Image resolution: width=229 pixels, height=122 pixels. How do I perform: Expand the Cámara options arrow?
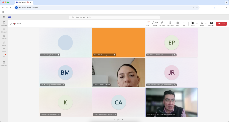tap(197, 24)
